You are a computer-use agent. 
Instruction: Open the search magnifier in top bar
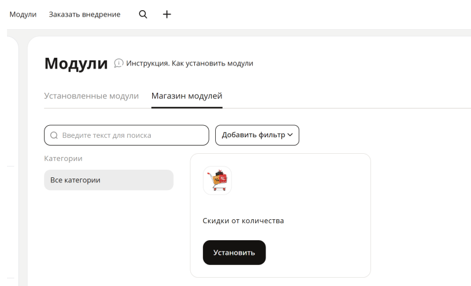tap(143, 14)
